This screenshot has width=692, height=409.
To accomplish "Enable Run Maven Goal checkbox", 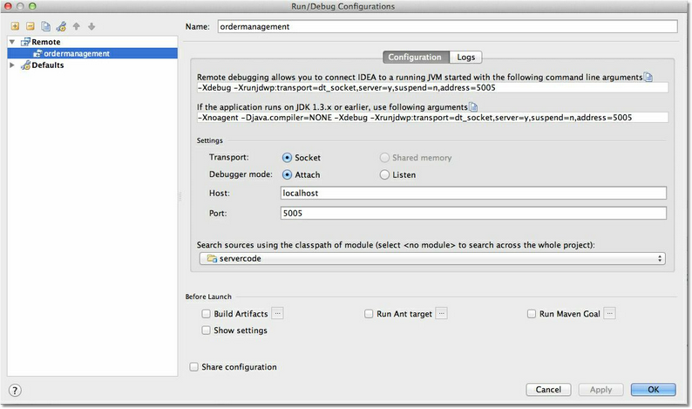I will click(x=532, y=314).
